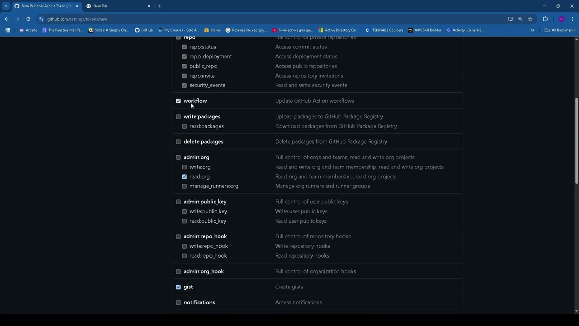Image resolution: width=579 pixels, height=326 pixels.
Task: Close the New Personal Access Token tab
Action: (77, 6)
